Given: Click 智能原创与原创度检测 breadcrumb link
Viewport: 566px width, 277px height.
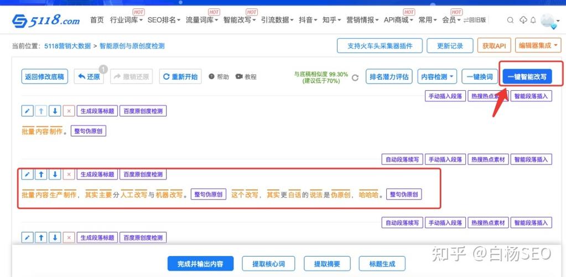Looking at the screenshot, I should point(132,46).
